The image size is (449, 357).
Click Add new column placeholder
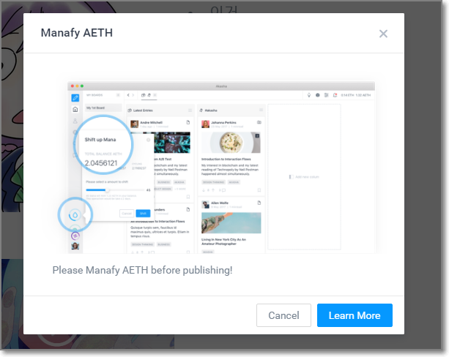click(304, 177)
